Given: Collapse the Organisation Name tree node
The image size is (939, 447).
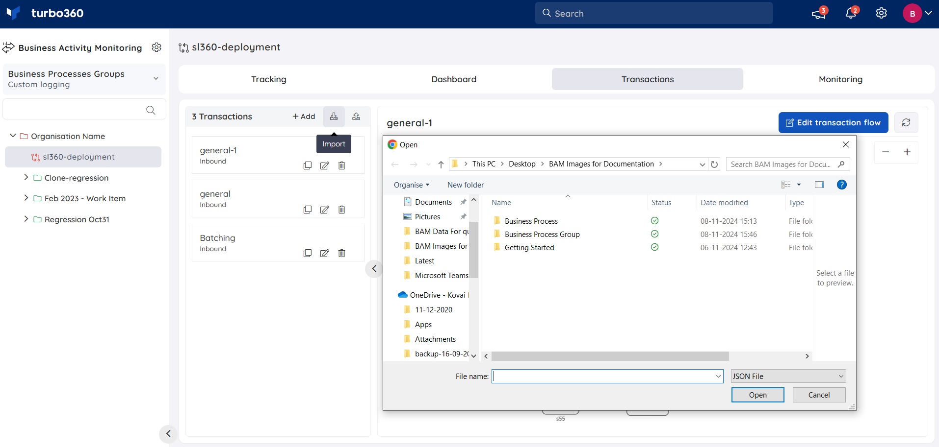Looking at the screenshot, I should coord(13,136).
